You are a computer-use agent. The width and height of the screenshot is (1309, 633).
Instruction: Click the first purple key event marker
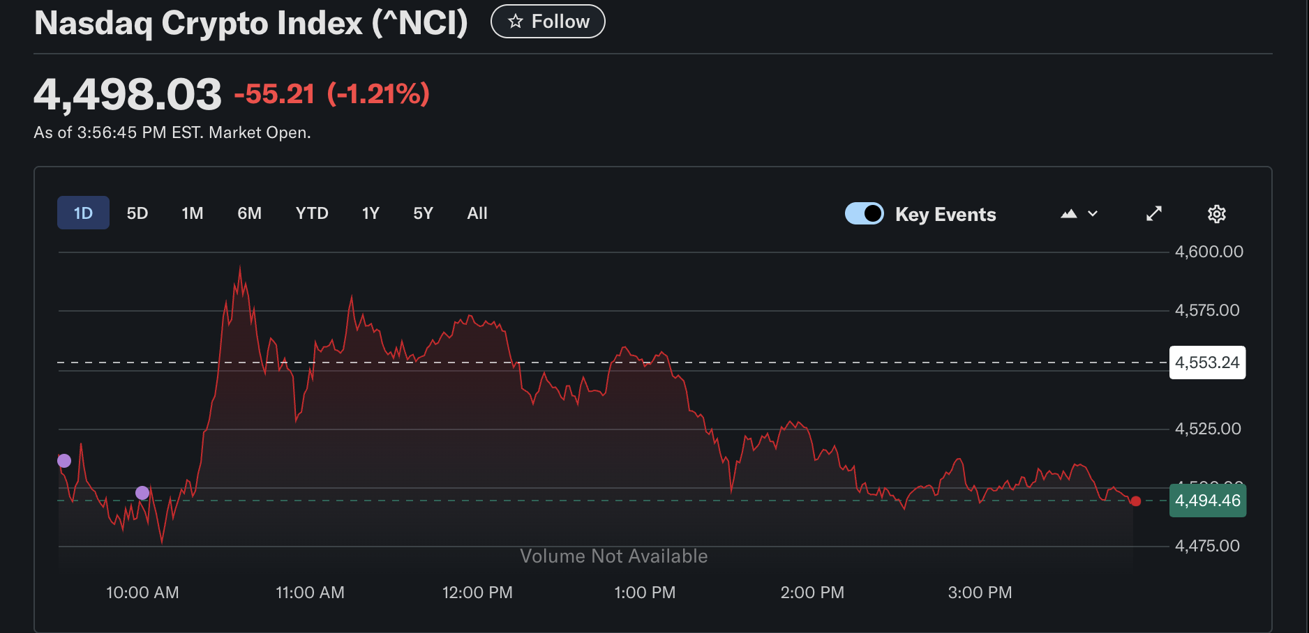point(64,460)
